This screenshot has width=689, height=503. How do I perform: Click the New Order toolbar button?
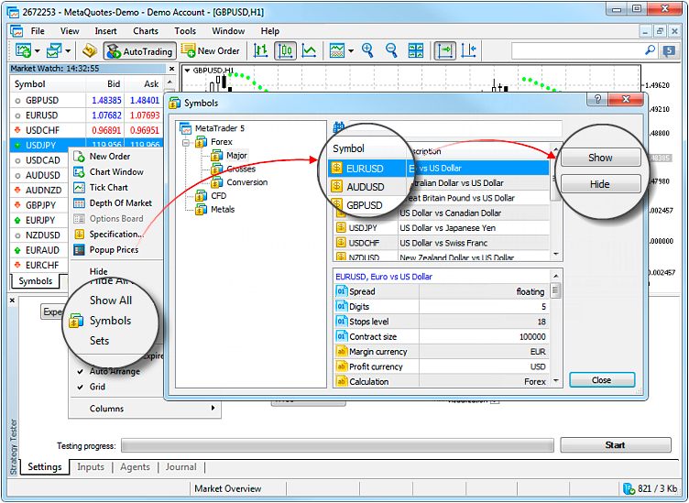point(210,51)
